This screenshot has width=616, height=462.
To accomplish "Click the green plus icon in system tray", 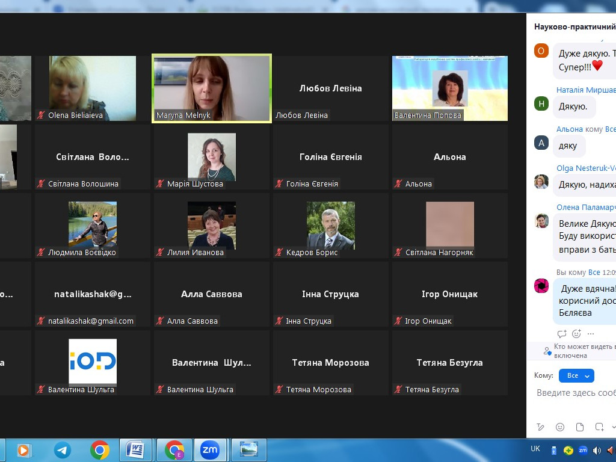I will tap(568, 450).
